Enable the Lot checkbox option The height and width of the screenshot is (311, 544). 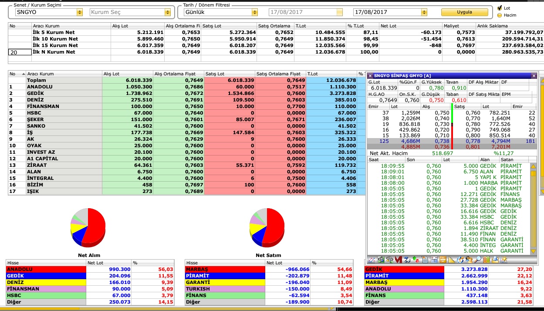(x=499, y=8)
